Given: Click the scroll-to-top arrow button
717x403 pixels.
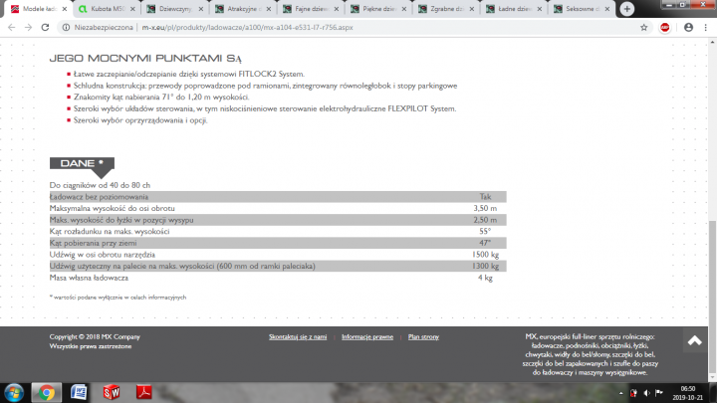Looking at the screenshot, I should 694,340.
